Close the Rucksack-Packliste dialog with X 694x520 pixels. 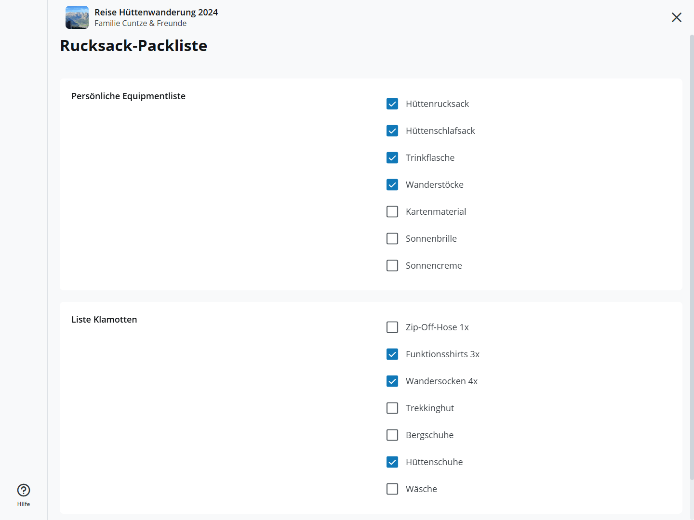coord(676,17)
